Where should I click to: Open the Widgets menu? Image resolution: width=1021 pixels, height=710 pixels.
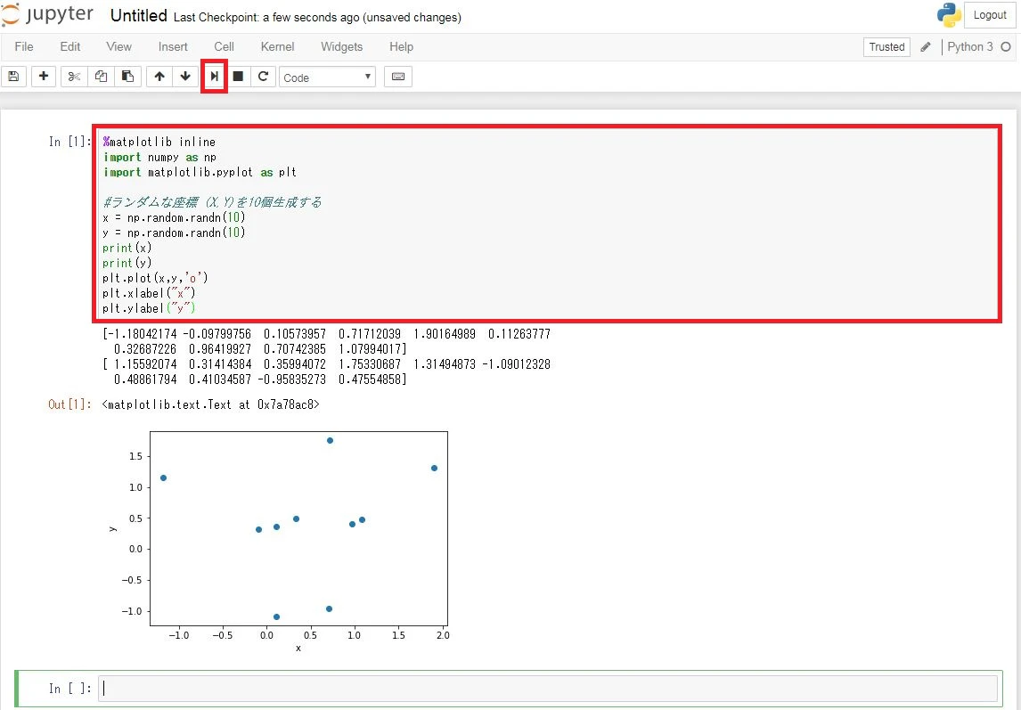click(342, 47)
